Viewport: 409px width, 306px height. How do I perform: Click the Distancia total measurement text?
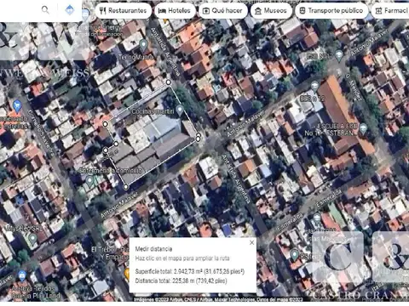tap(181, 280)
